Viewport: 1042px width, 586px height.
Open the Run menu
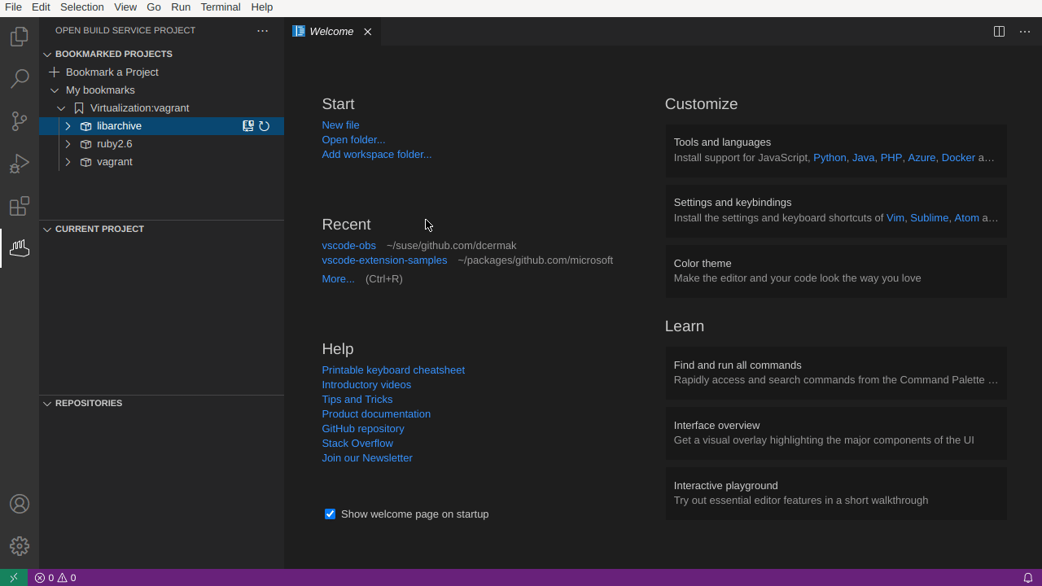pyautogui.click(x=181, y=7)
